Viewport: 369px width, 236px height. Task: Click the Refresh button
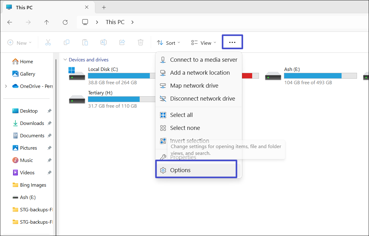coord(65,22)
